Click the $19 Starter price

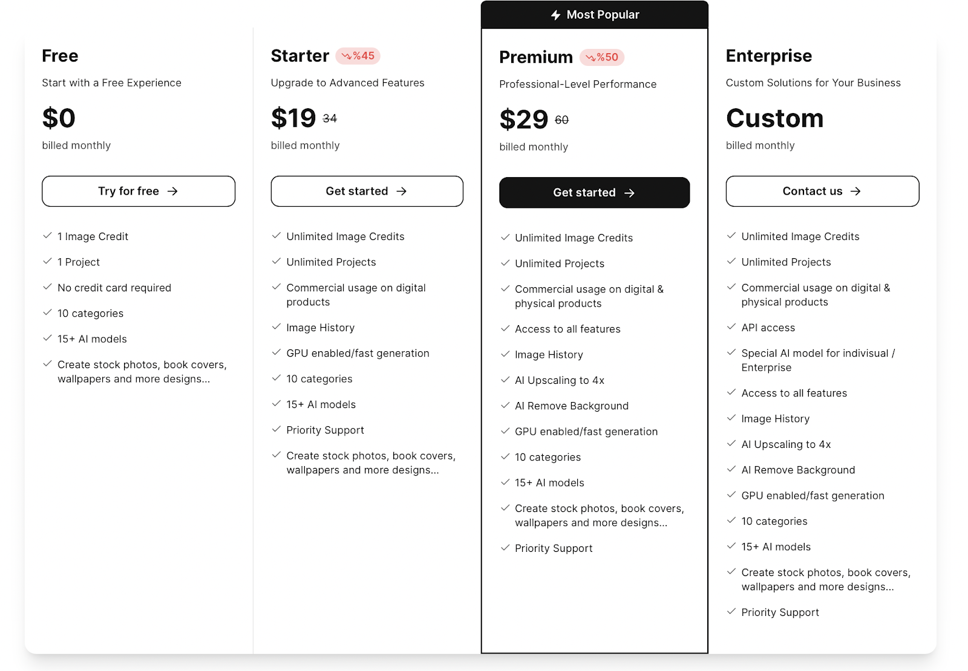coord(293,118)
